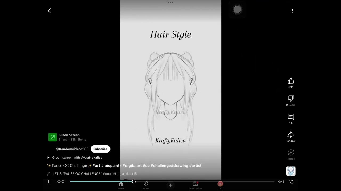Remix this Short
The width and height of the screenshot is (341, 191).
[x=291, y=153]
